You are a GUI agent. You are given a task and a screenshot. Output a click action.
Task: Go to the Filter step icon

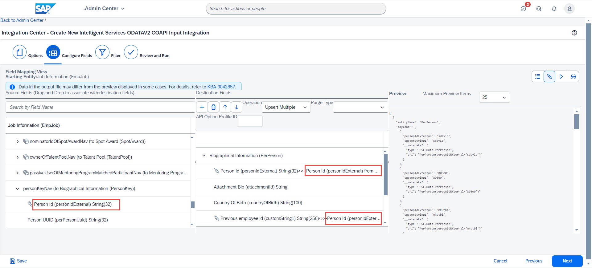coord(102,52)
